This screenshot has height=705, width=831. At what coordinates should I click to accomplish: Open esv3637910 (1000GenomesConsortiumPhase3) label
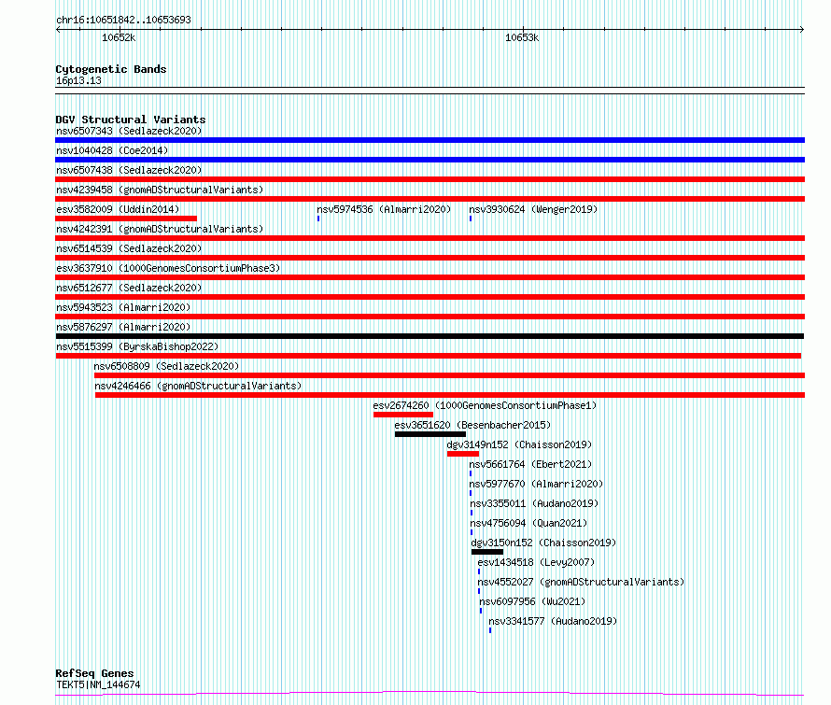[168, 268]
